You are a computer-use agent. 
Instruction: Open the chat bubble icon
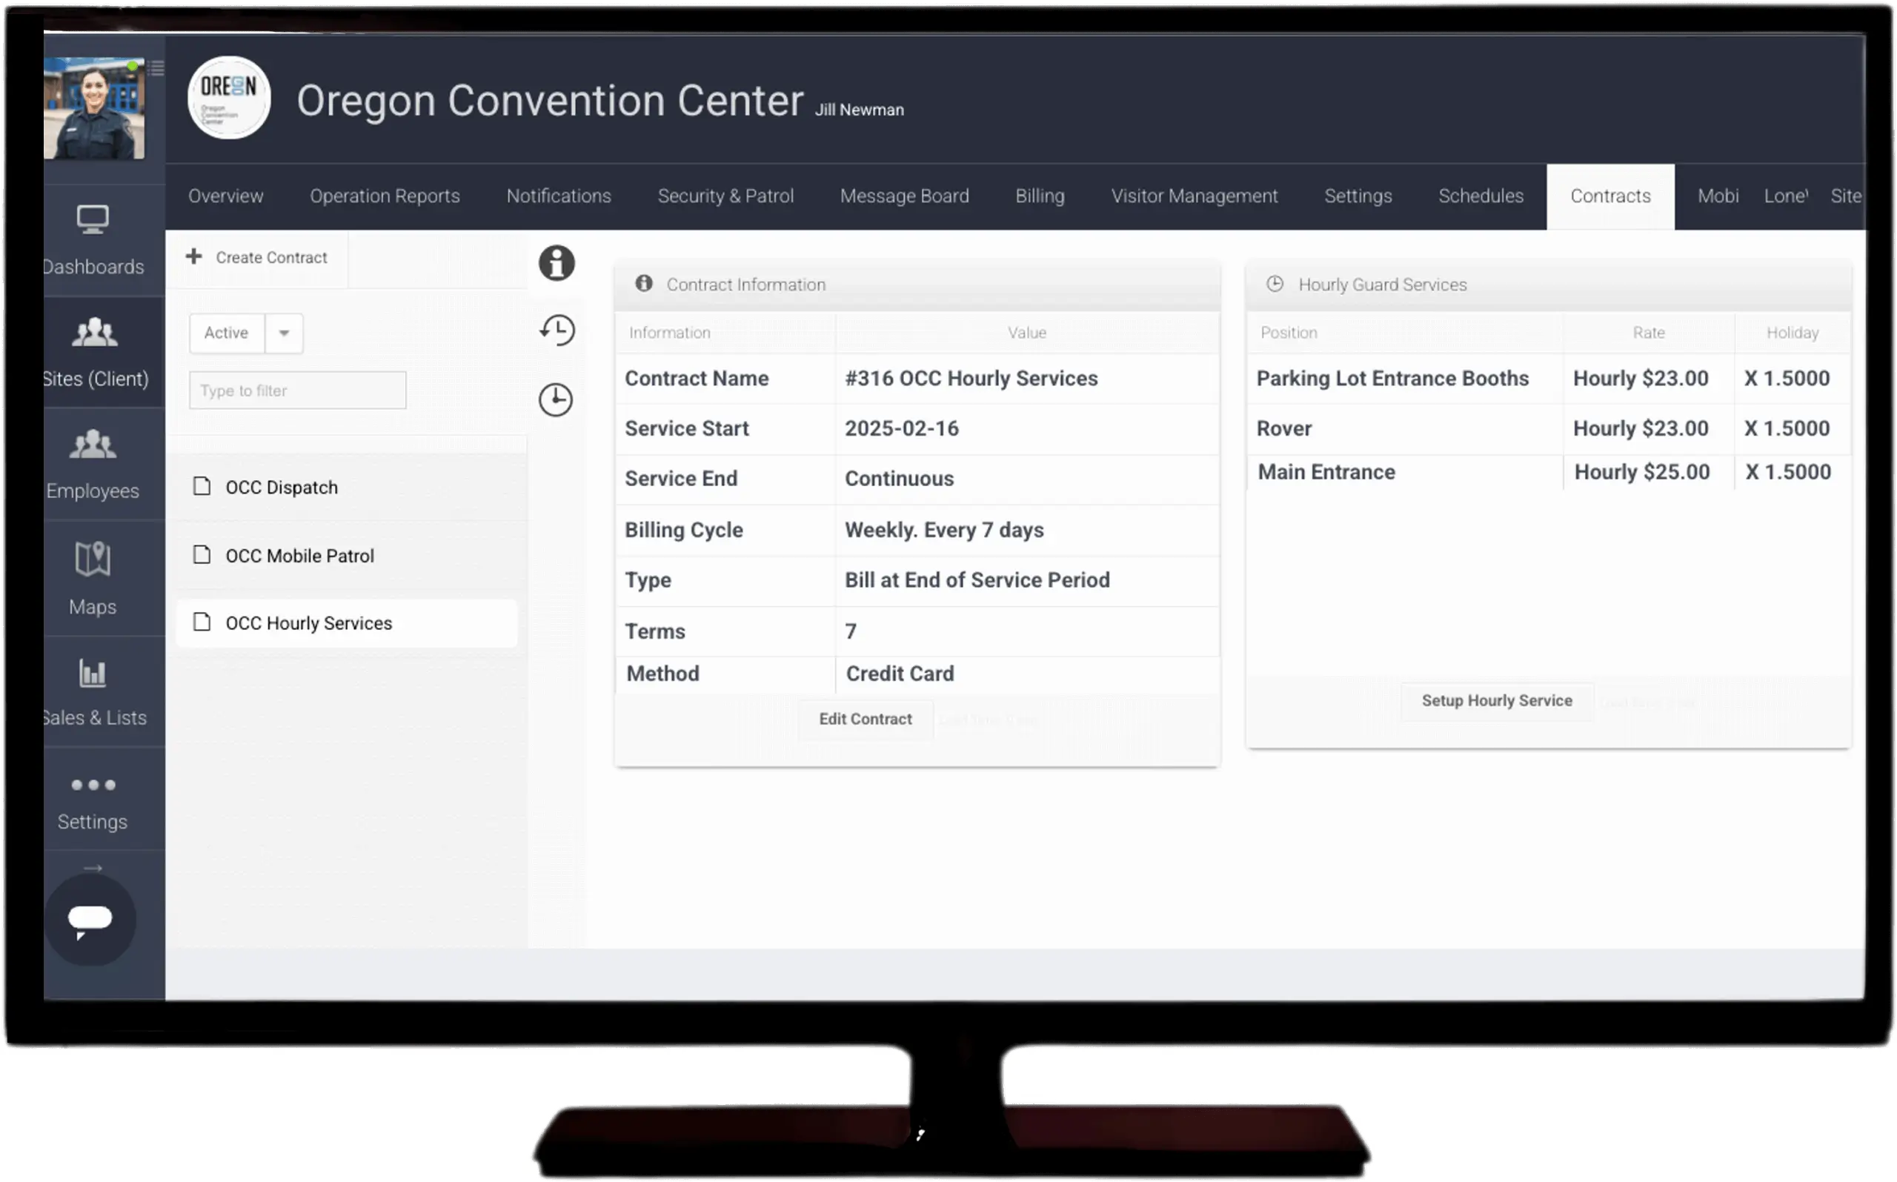point(90,920)
